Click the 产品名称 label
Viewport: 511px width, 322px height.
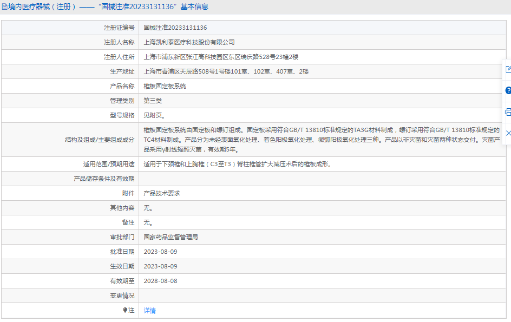click(x=122, y=87)
